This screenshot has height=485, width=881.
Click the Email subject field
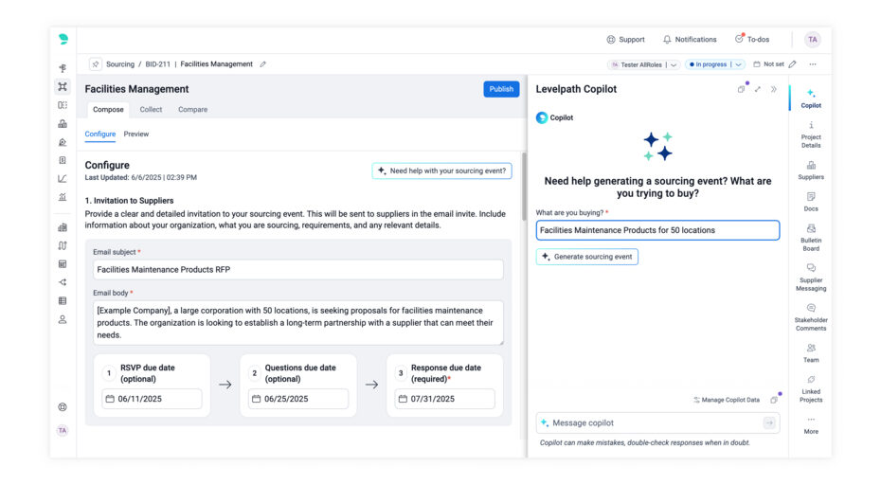point(298,270)
